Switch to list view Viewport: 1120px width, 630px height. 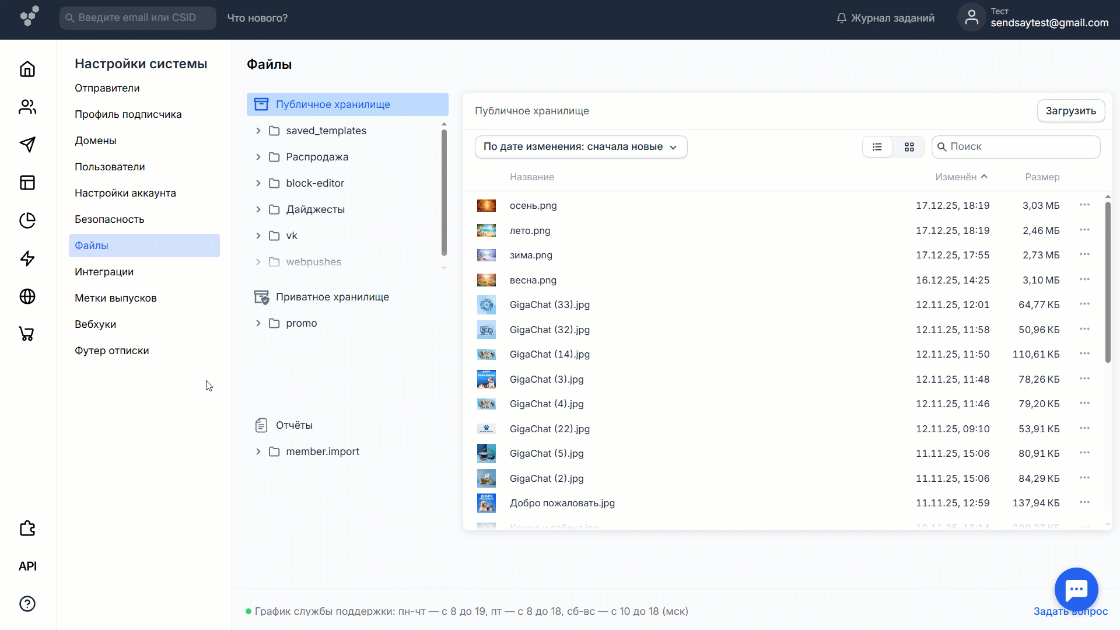click(877, 147)
